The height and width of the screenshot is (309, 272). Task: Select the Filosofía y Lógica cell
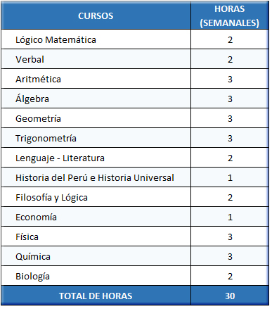click(x=96, y=197)
